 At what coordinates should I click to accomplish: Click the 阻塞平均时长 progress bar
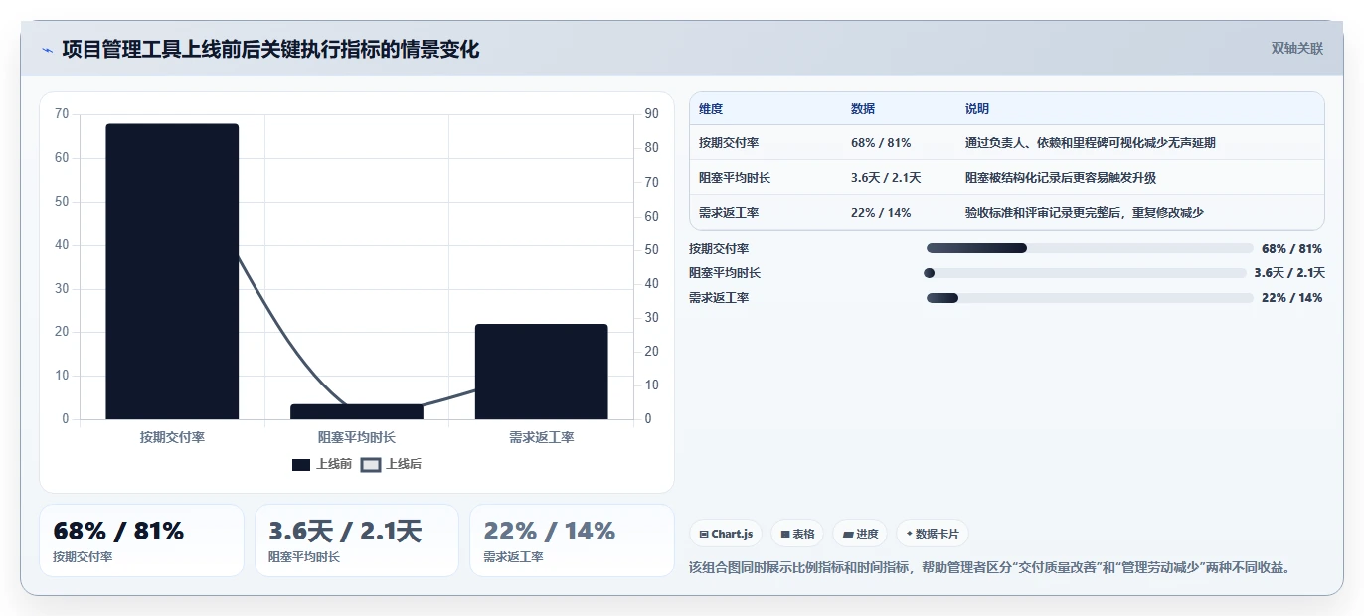click(x=1085, y=273)
